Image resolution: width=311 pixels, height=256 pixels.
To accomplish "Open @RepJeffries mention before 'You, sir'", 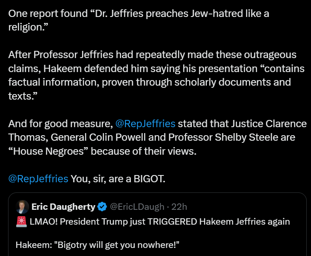I will [x=38, y=178].
